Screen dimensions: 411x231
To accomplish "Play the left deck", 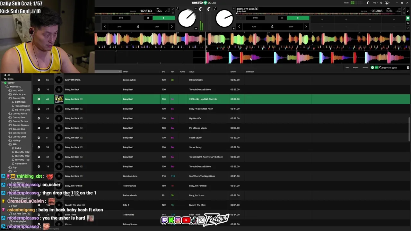I will click(164, 18).
